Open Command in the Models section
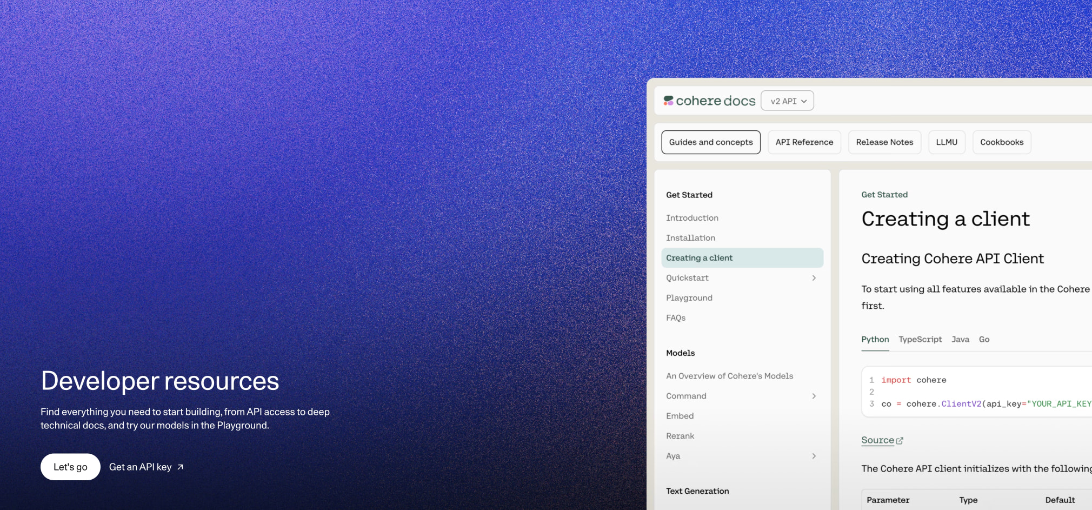Image resolution: width=1092 pixels, height=510 pixels. (686, 396)
